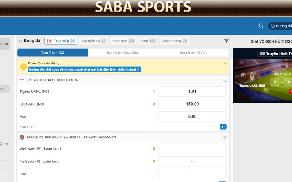Screen dimensions: 292x182
Task: Click the Hiệp 2 46'+7 match time
Action: point(28,127)
